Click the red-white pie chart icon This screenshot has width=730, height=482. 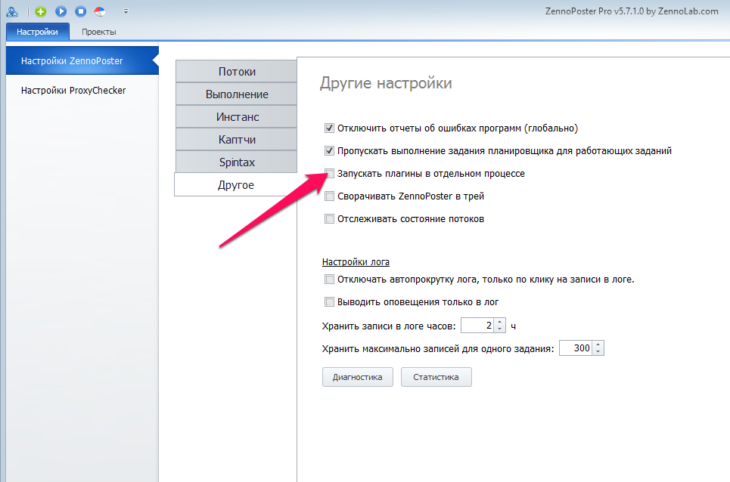(100, 11)
